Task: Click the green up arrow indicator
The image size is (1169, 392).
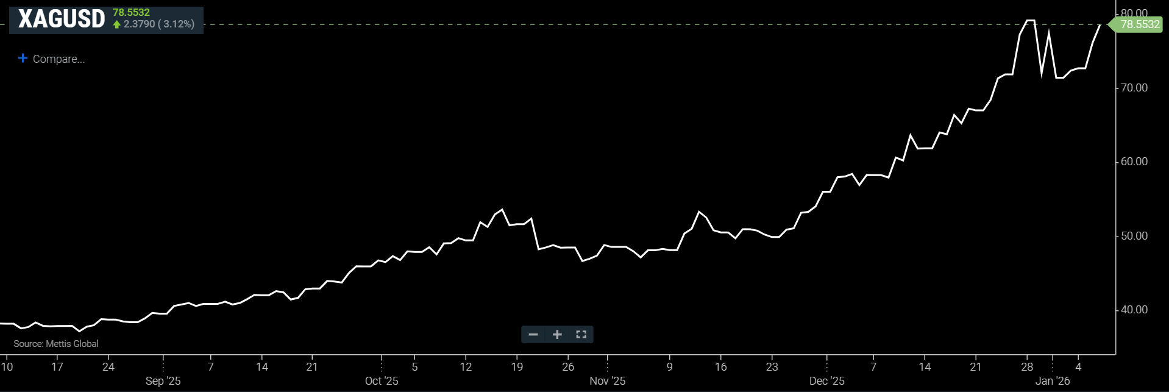Action: [x=117, y=24]
